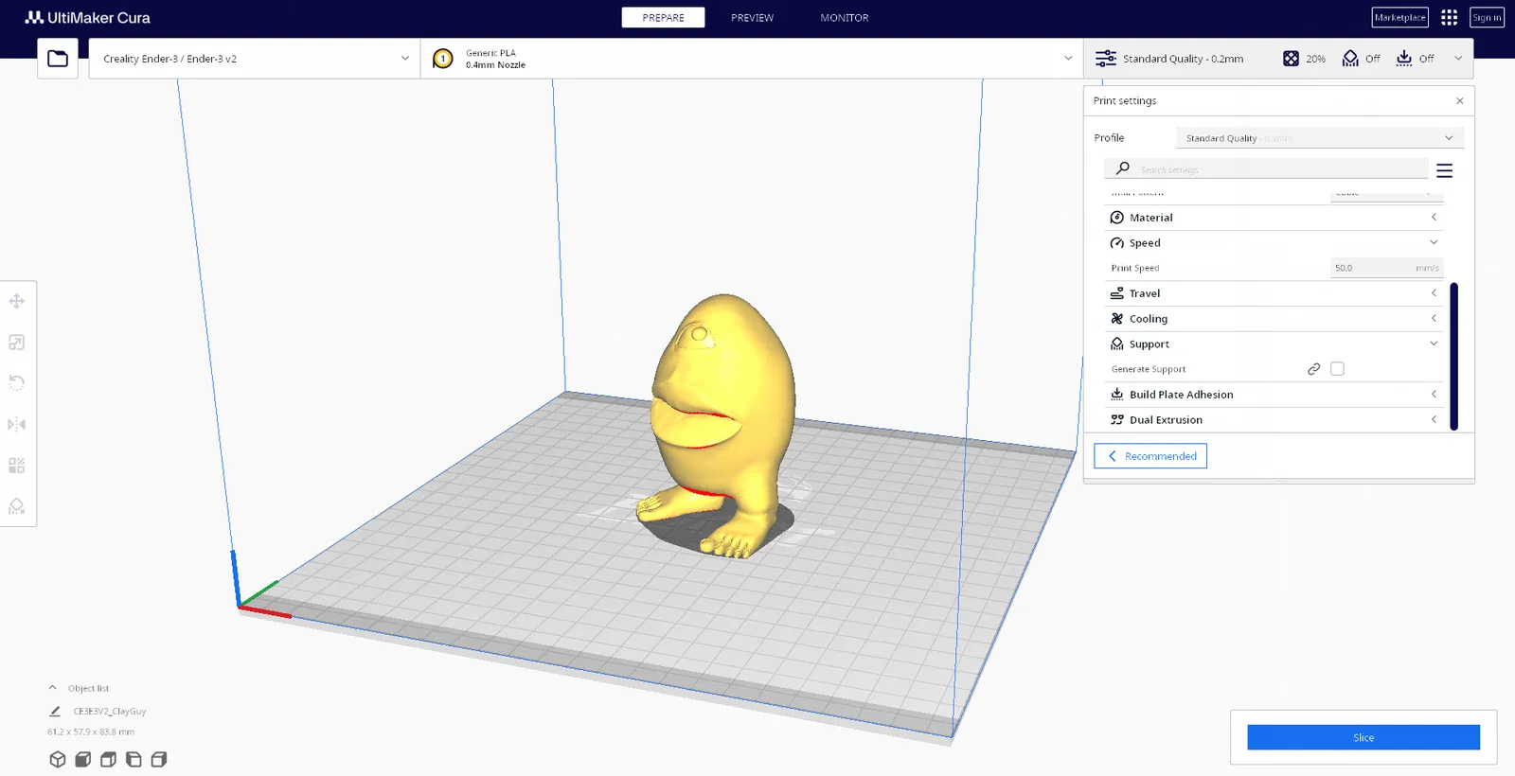This screenshot has height=776, width=1515.
Task: Switch to the PREVIEW stage
Action: click(x=752, y=18)
